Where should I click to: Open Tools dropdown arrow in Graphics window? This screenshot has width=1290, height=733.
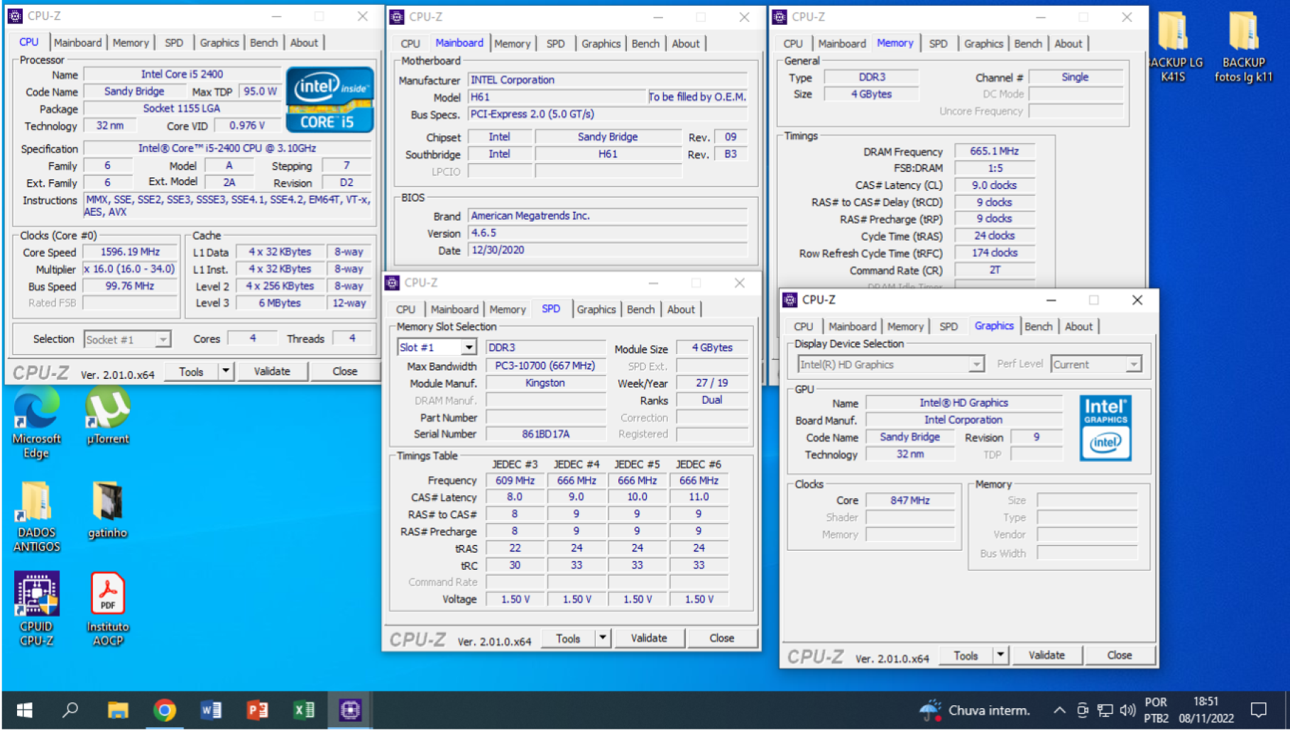pos(1000,655)
